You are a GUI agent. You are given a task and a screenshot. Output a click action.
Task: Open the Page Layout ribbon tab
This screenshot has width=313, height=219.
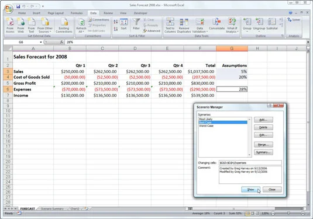(56, 13)
